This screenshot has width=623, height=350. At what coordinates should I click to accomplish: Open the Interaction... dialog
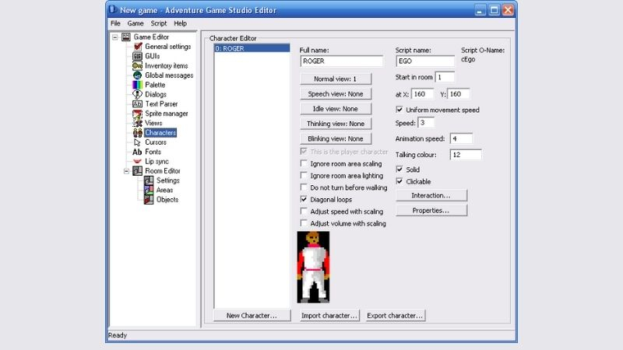click(431, 195)
